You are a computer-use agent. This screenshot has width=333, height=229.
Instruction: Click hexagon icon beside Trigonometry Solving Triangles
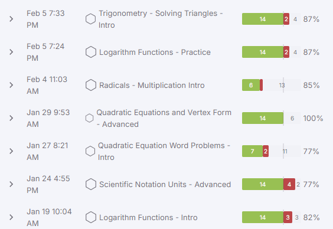click(x=90, y=19)
